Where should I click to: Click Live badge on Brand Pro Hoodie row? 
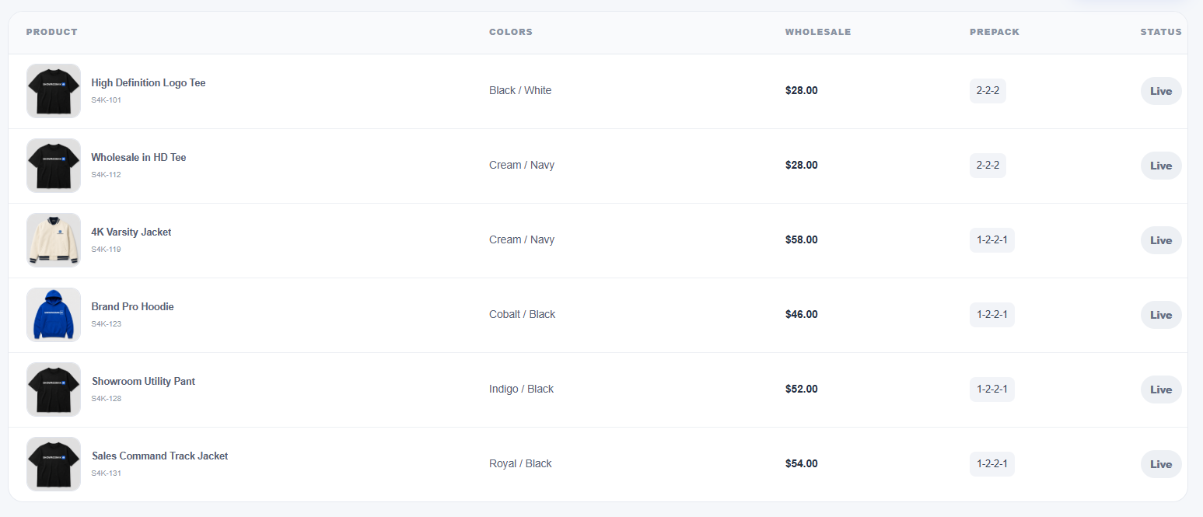pyautogui.click(x=1161, y=315)
